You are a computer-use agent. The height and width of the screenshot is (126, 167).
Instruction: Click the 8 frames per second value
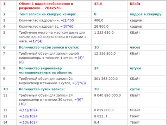pyautogui.click(x=95, y=14)
